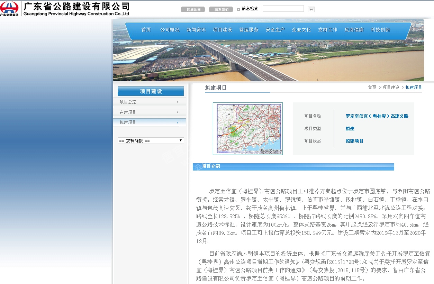434x284 pixels.
Task: Select 拟建项目 in the left sidebar
Action: [x=150, y=122]
